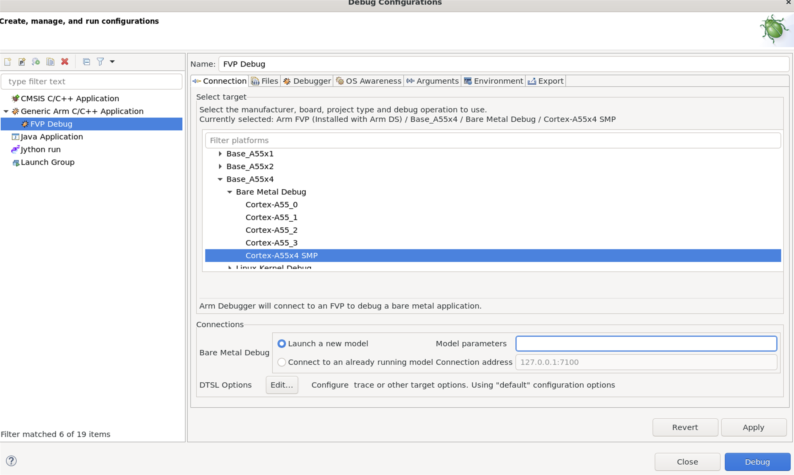Click the Edit DTSL Options button

click(x=281, y=384)
